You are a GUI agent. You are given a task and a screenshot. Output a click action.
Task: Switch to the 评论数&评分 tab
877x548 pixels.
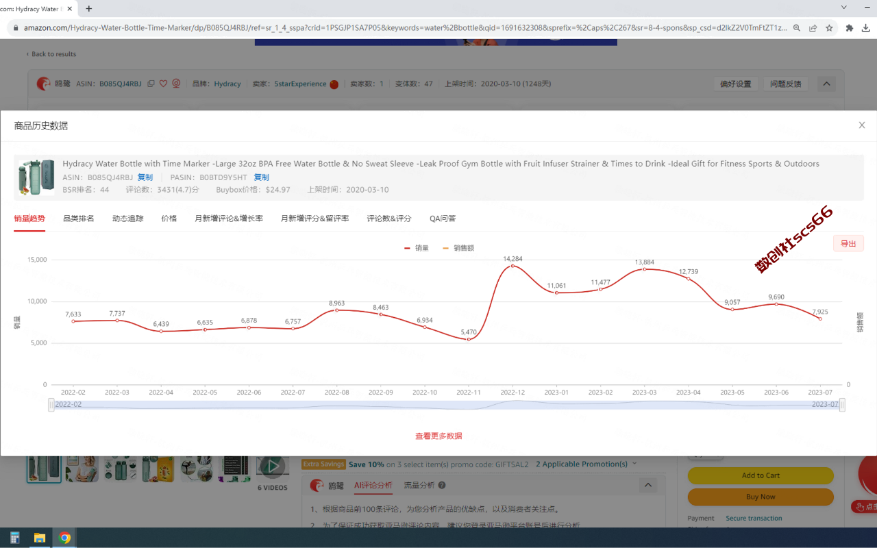[x=389, y=219]
